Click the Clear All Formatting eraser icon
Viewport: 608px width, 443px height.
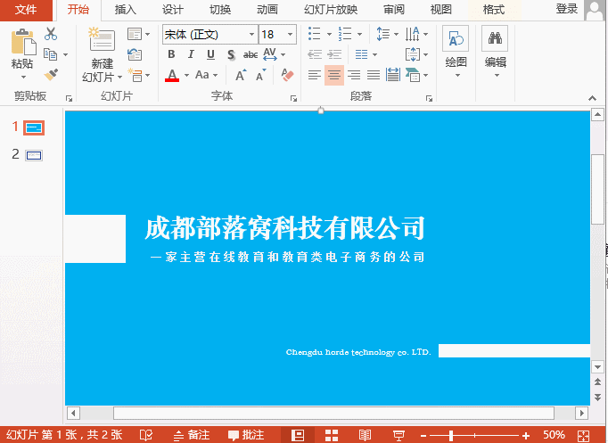pos(287,76)
